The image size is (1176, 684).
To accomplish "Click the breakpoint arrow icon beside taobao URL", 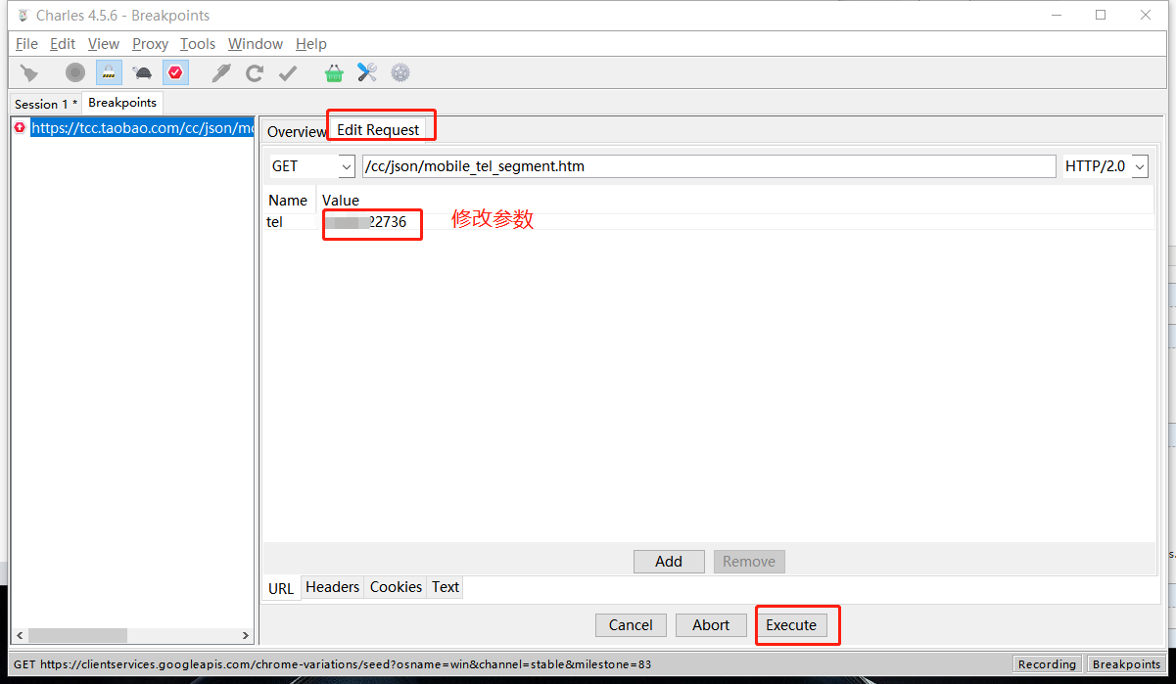I will pyautogui.click(x=21, y=127).
